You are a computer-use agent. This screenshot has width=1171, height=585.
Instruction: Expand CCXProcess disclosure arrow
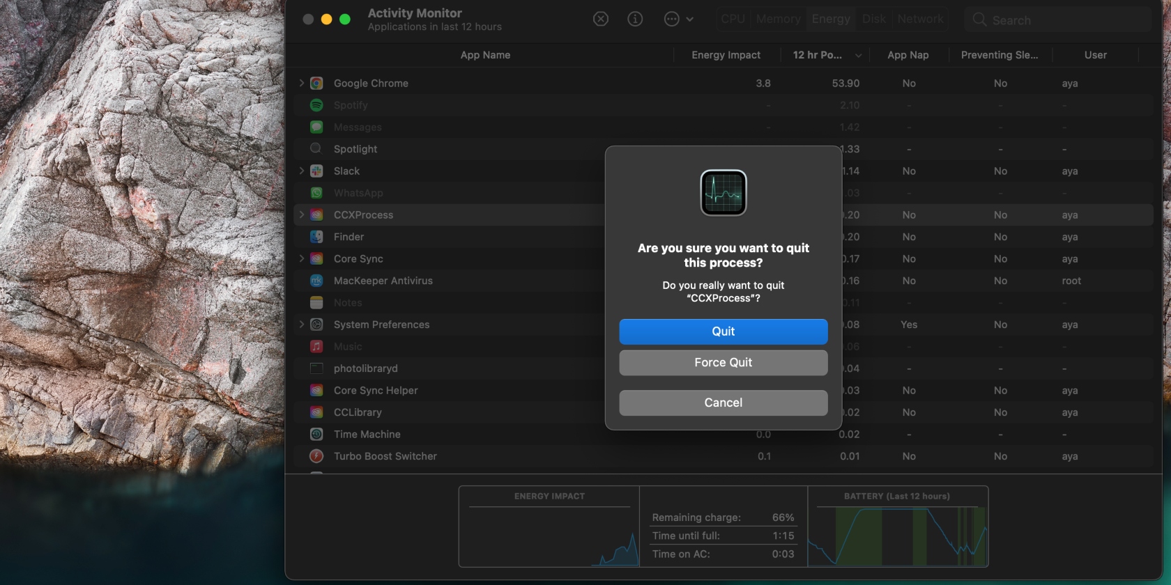[x=301, y=214]
